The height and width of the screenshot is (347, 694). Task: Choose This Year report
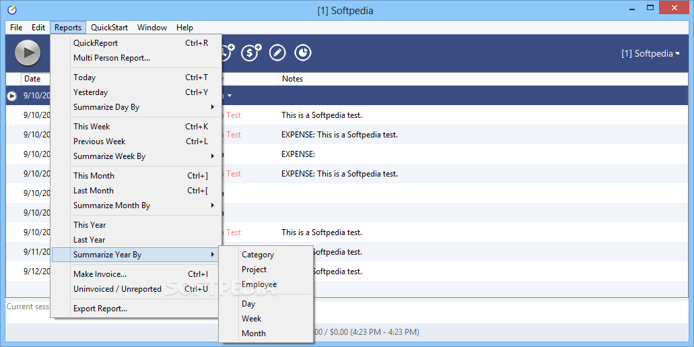[136, 224]
